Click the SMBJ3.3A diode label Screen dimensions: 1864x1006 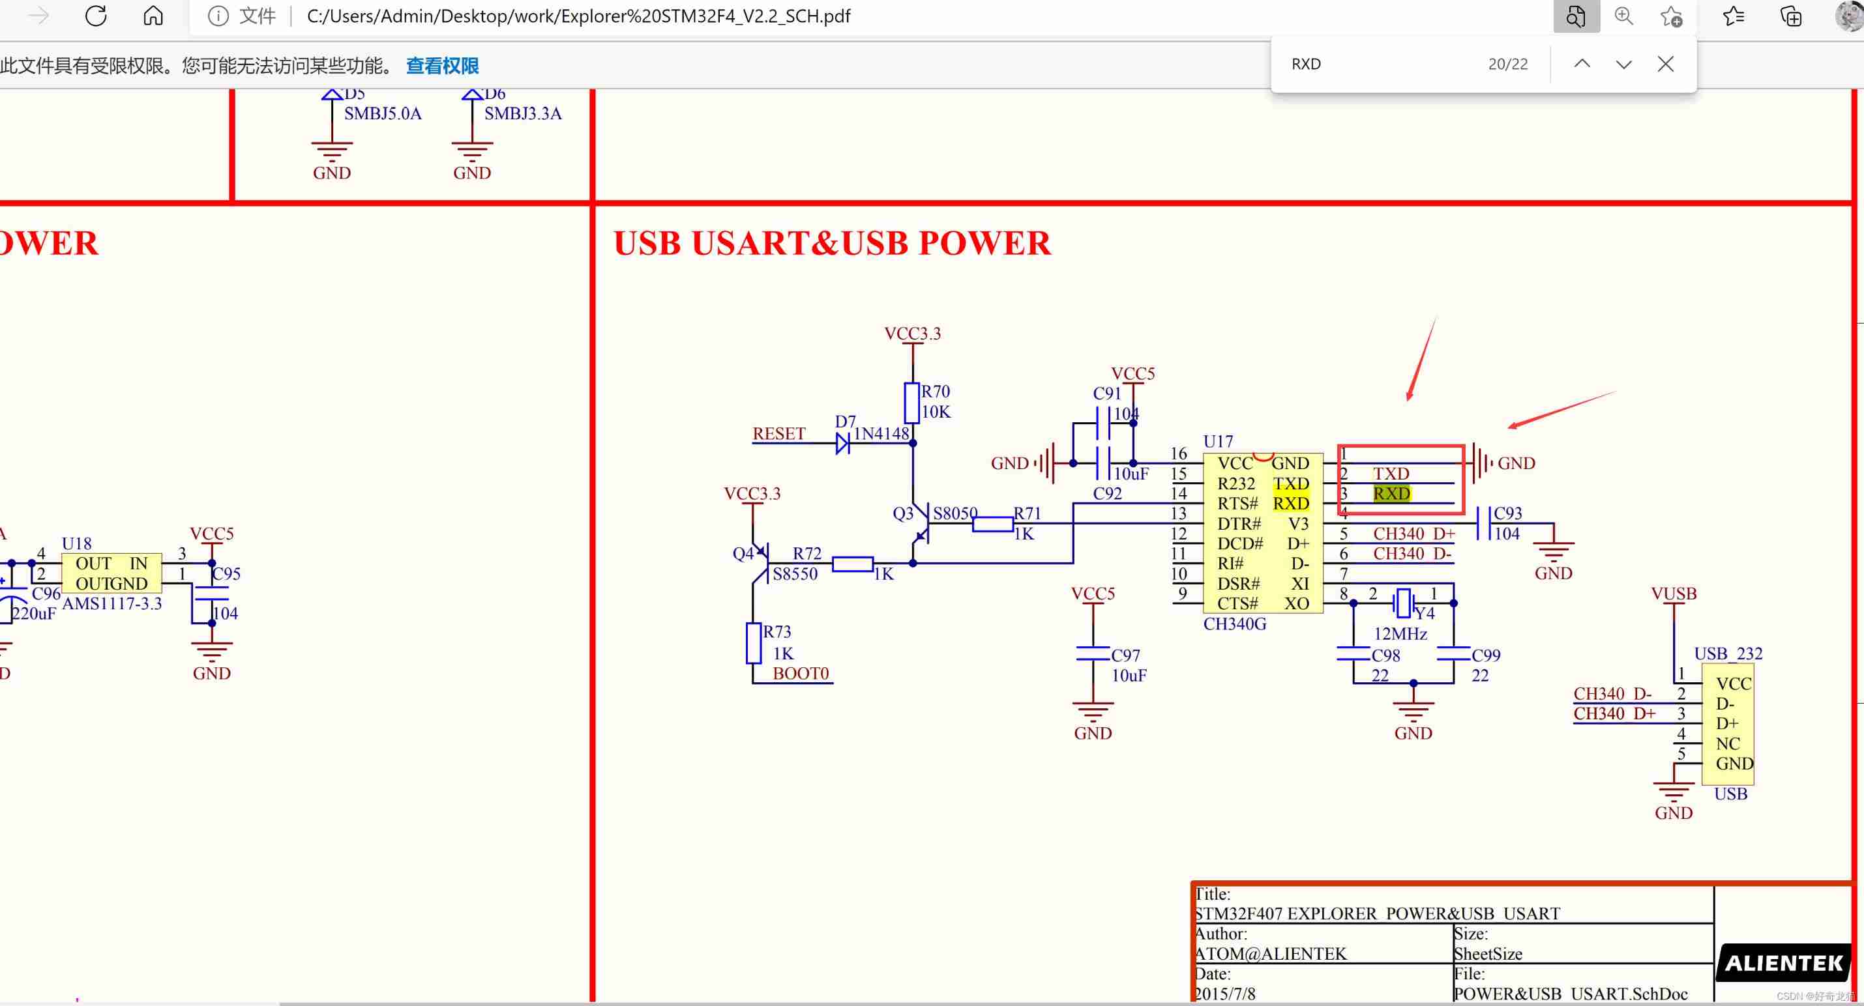point(522,113)
